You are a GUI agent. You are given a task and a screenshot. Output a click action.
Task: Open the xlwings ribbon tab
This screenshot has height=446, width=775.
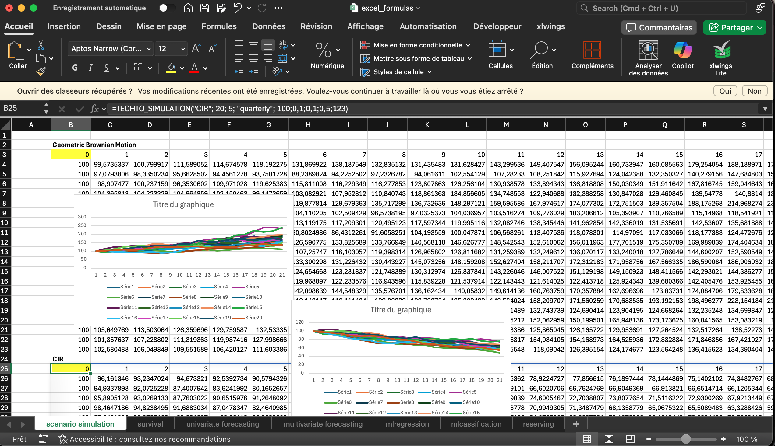pos(550,26)
